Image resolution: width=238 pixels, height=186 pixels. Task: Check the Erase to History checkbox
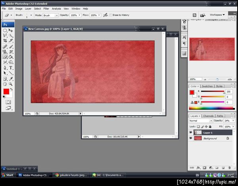coord(111,15)
